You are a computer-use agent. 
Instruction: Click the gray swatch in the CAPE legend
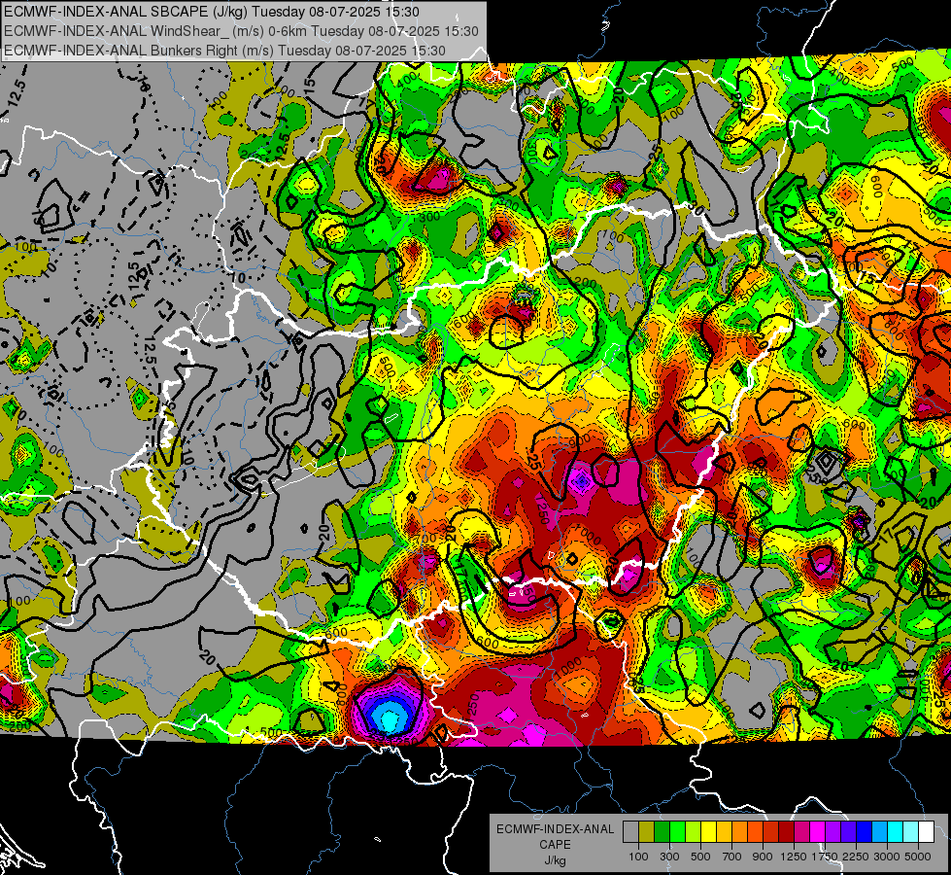point(630,832)
